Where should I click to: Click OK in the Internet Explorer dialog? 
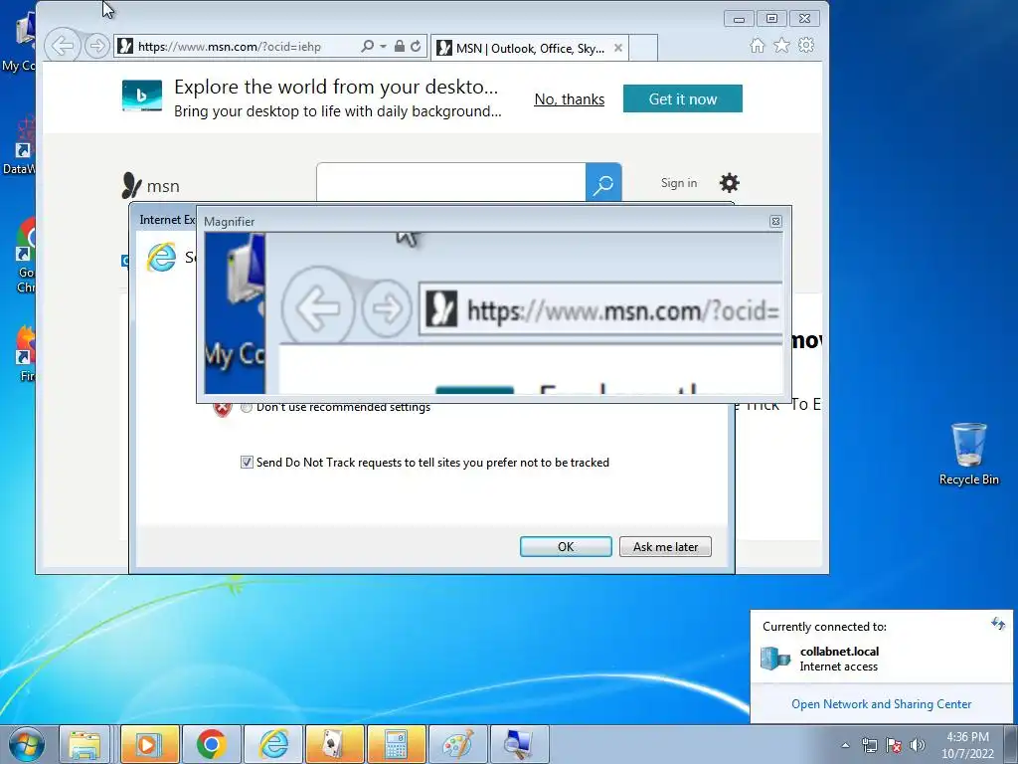tap(566, 547)
